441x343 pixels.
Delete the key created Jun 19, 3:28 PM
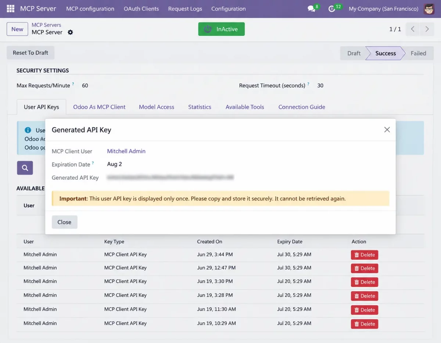click(364, 296)
